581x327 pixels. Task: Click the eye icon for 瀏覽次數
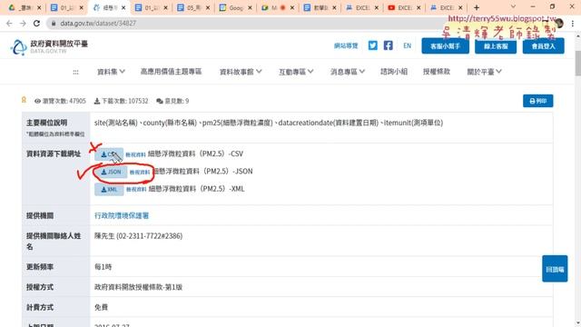click(37, 101)
